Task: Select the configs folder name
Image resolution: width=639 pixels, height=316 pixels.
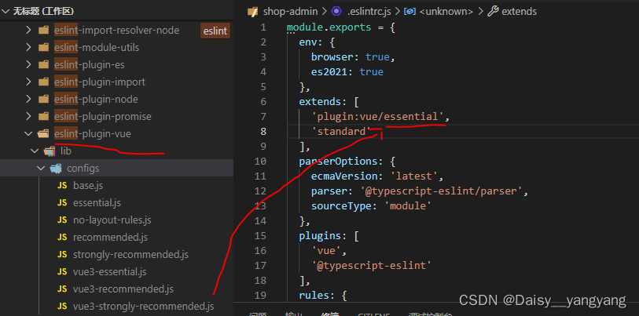Action: [83, 169]
